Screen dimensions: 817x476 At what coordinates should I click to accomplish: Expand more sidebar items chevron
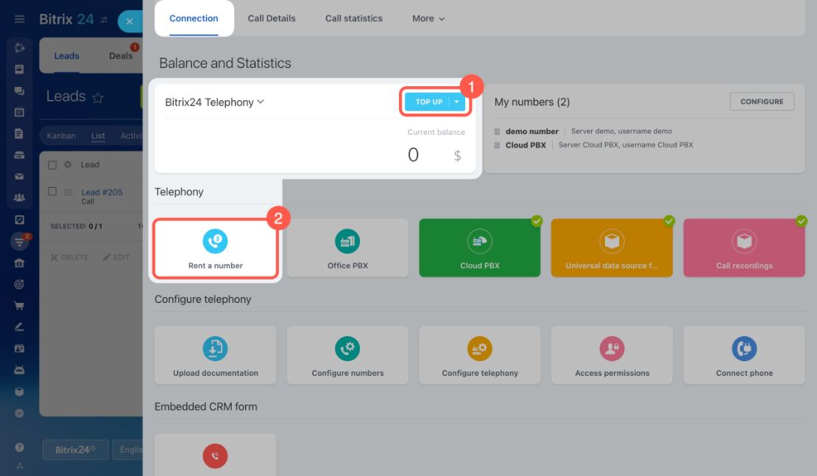coord(19,413)
